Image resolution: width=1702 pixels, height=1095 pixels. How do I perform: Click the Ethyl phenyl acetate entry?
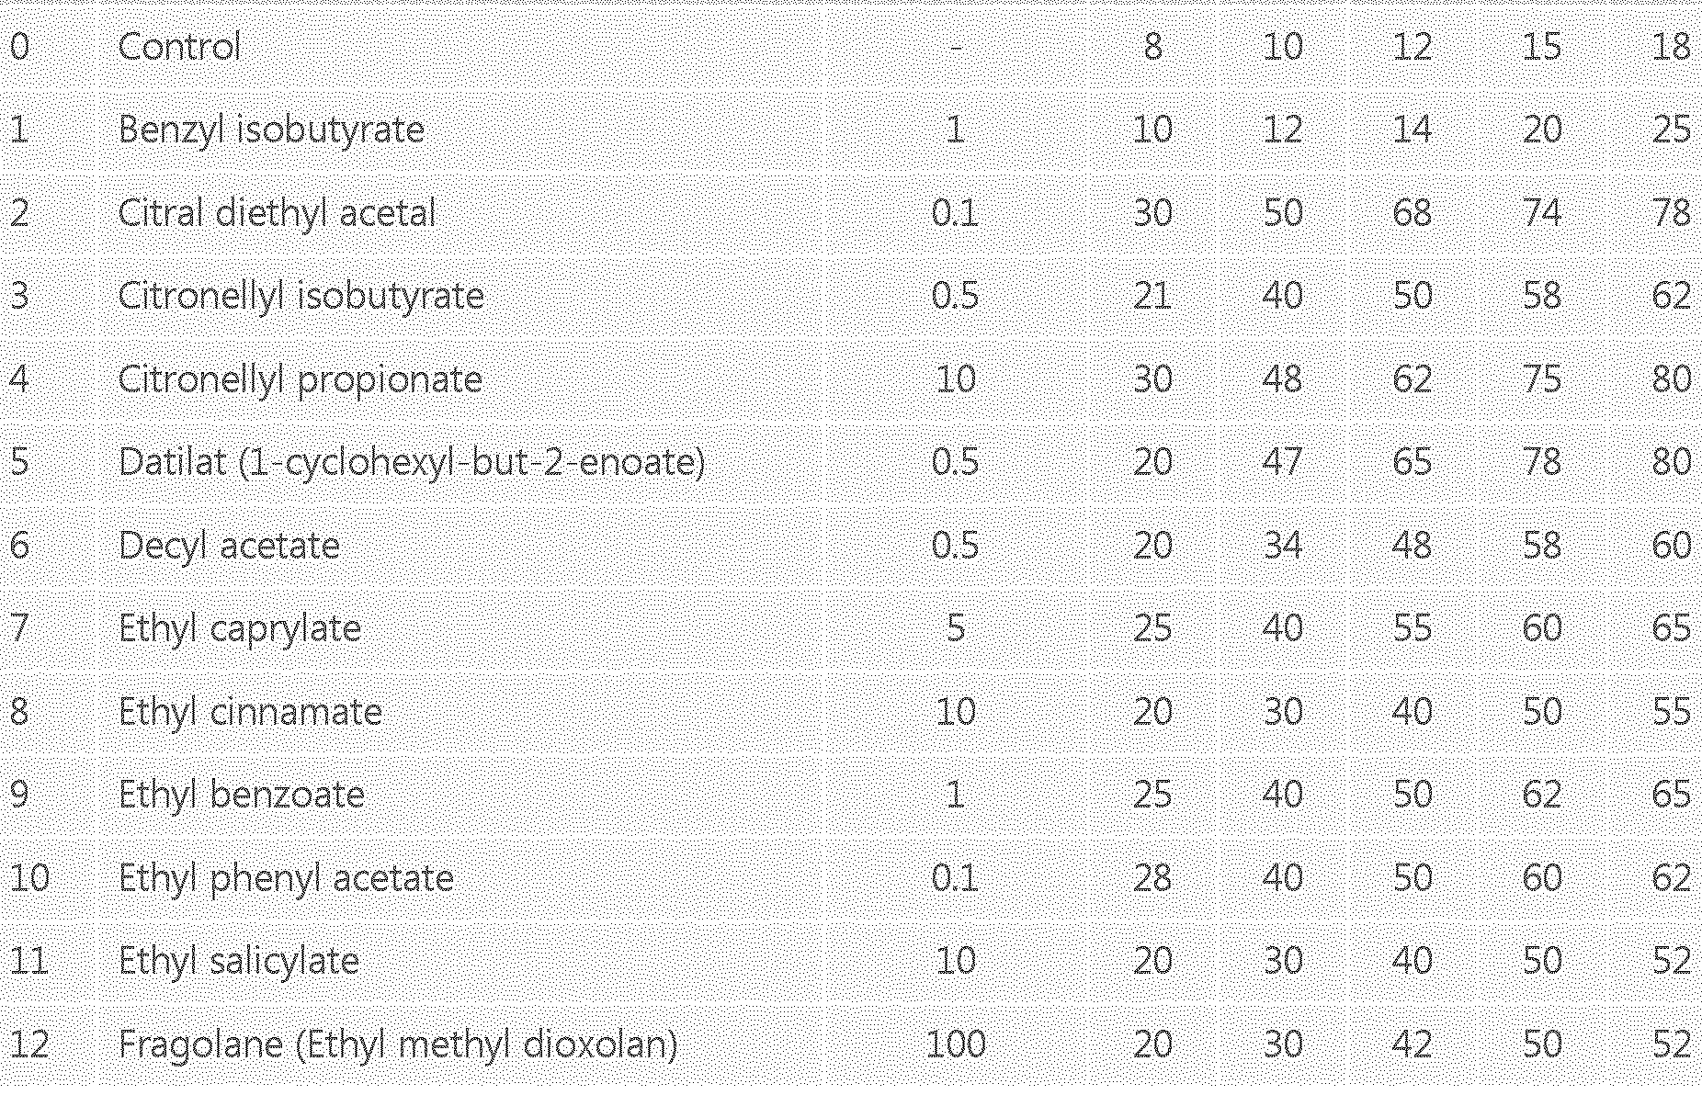pos(286,878)
